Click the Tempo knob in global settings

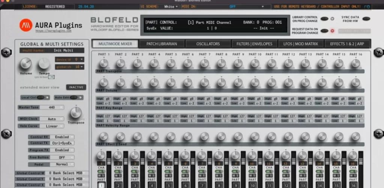44,64
